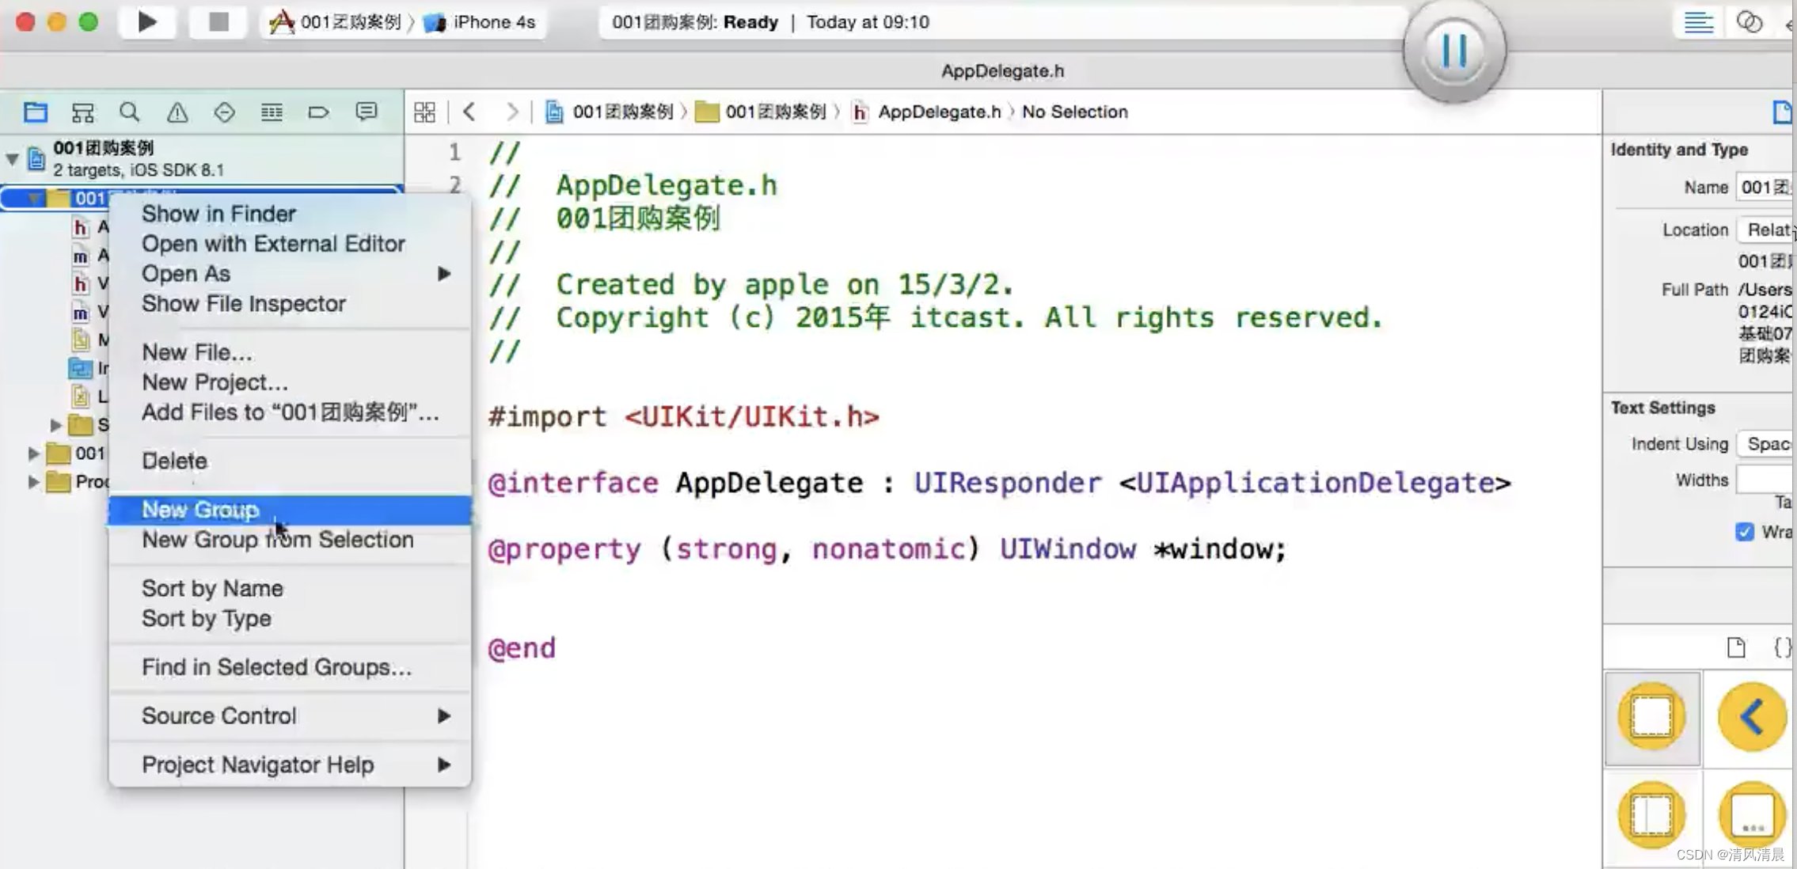Open the breakpoint navigator icon

click(318, 112)
